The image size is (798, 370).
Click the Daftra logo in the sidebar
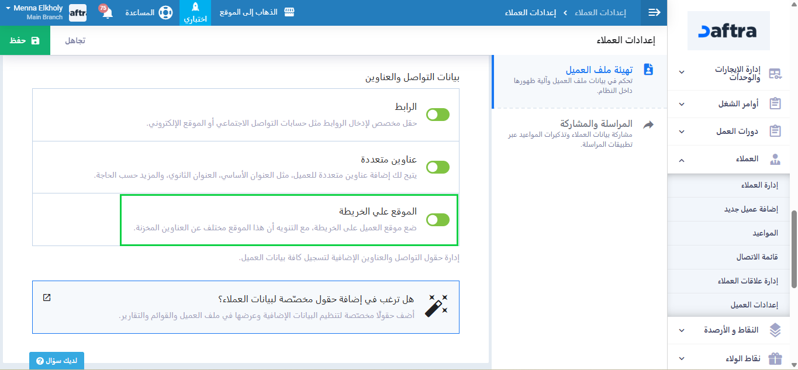(728, 31)
